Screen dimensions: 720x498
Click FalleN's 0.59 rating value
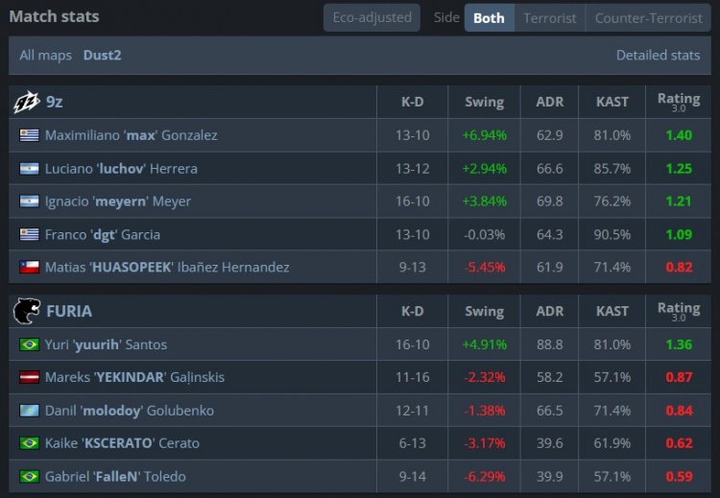(x=679, y=477)
